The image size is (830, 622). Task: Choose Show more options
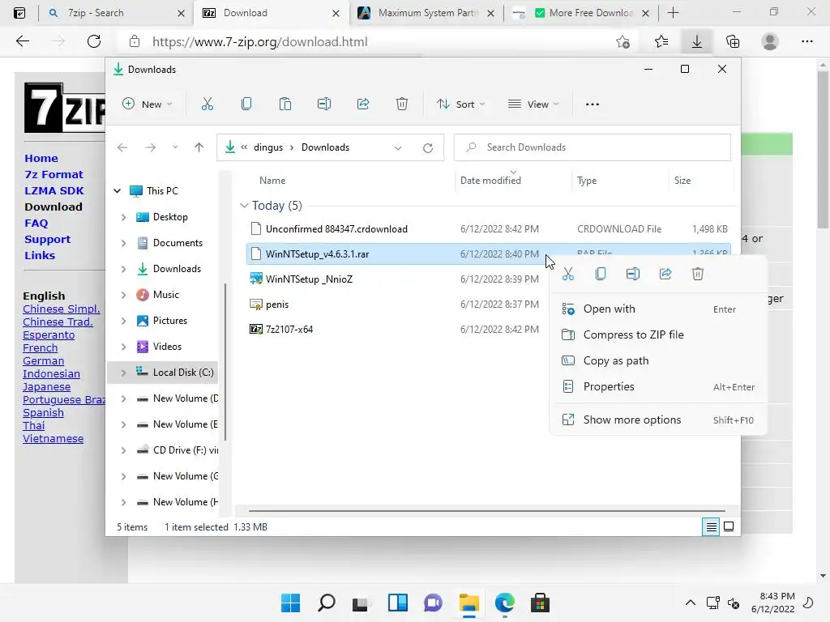658,420
